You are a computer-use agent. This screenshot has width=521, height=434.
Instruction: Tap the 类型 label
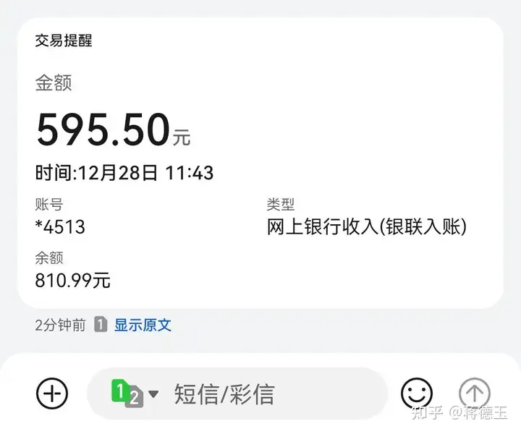pyautogui.click(x=281, y=205)
